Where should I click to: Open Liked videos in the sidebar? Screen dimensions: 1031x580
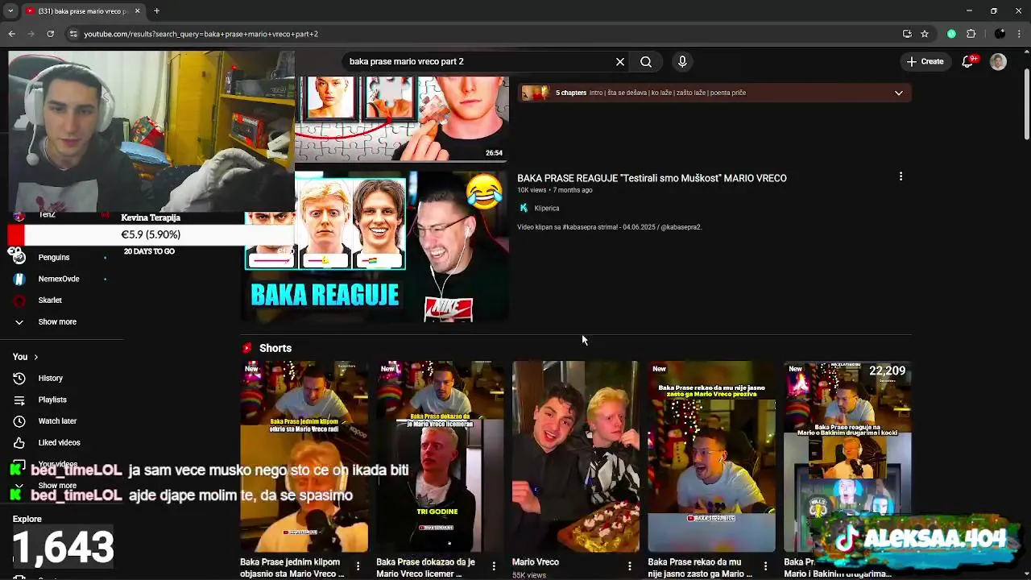tap(59, 442)
